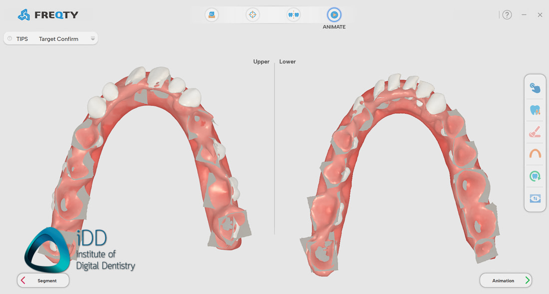The height and width of the screenshot is (294, 549).
Task: Expand the TIPS panel dropdown arrow
Action: [93, 38]
